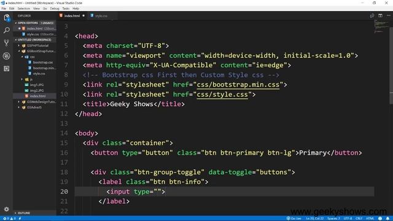Open the editor More Actions ellipsis
This screenshot has height=221, width=393.
[x=389, y=15]
